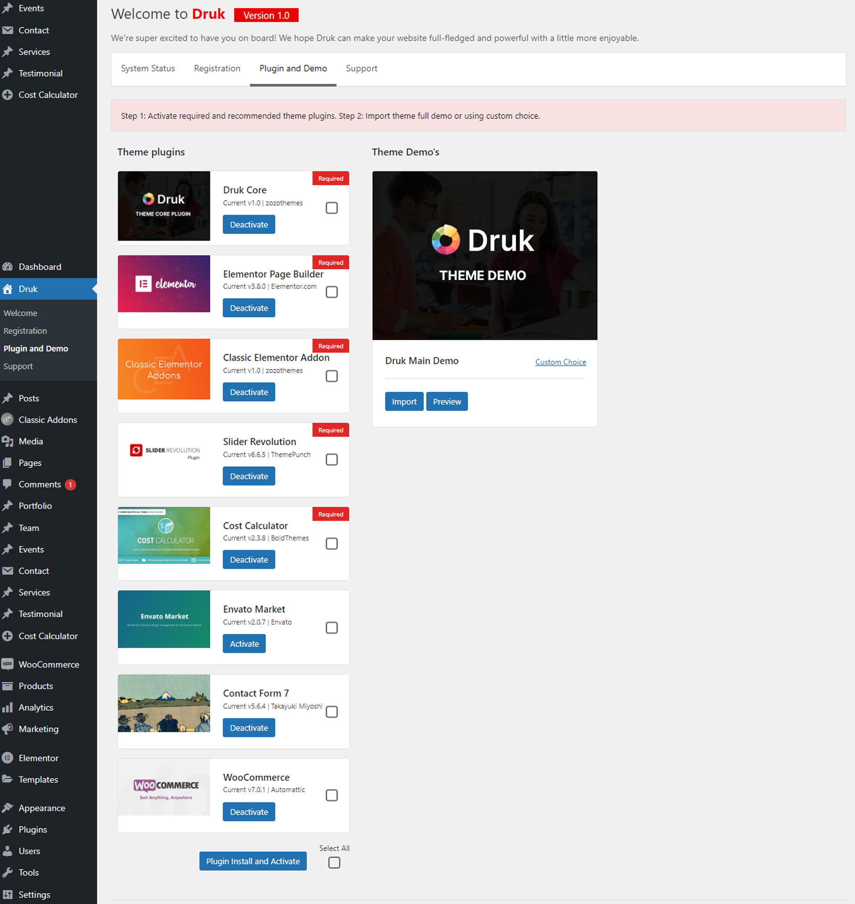Screen dimensions: 855x904
Task: Enable the Select All checkbox
Action: coord(334,863)
